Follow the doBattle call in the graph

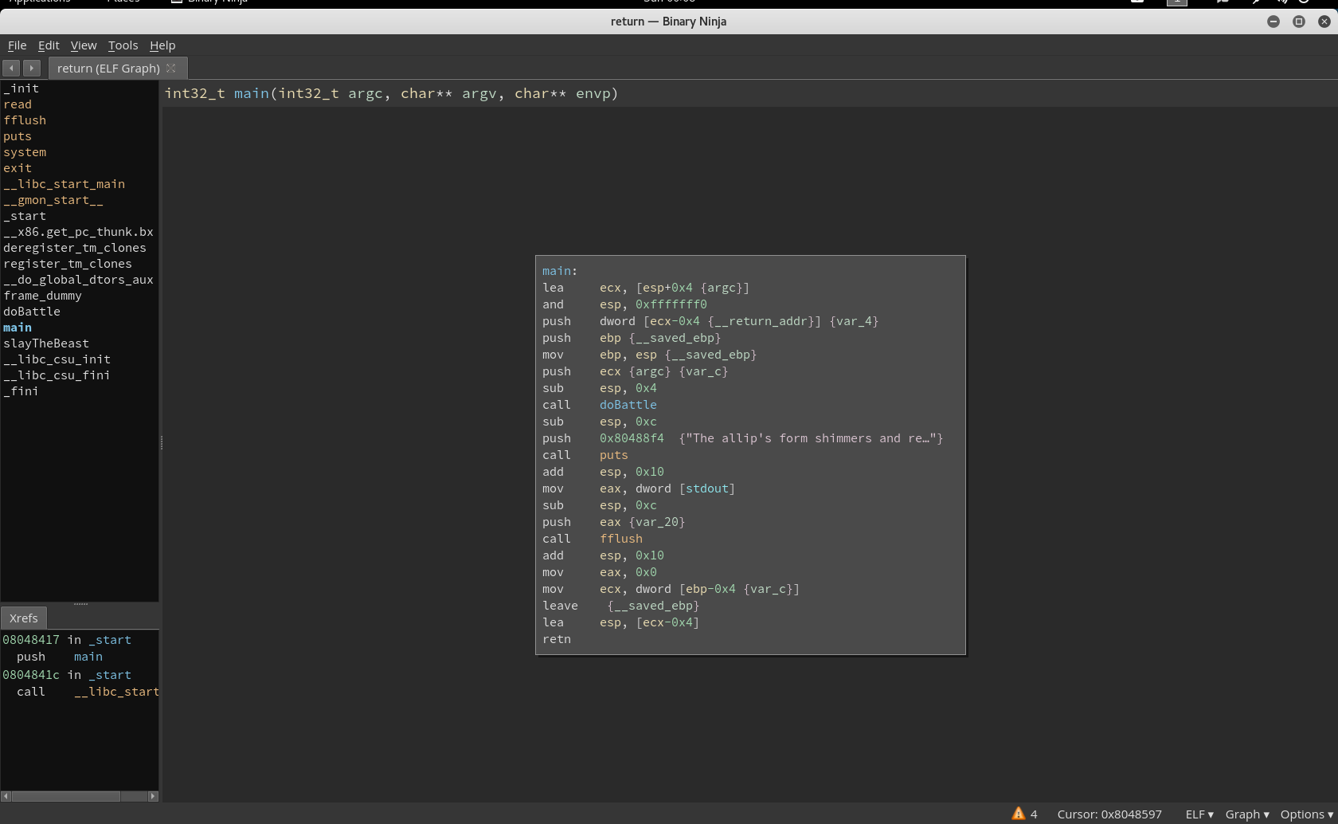[x=628, y=405]
